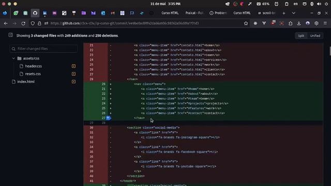Switch diff view to Split

[x=301, y=36]
